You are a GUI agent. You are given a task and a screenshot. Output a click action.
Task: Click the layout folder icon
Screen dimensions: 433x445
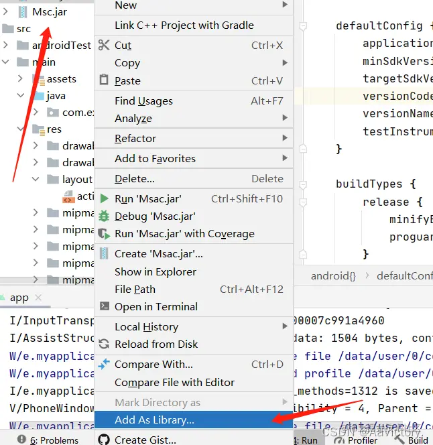pos(53,179)
